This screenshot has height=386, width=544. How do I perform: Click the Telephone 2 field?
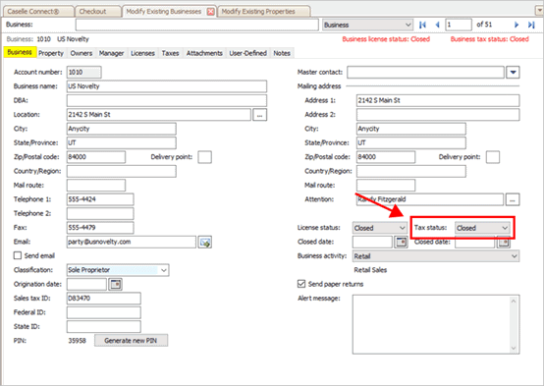point(100,213)
